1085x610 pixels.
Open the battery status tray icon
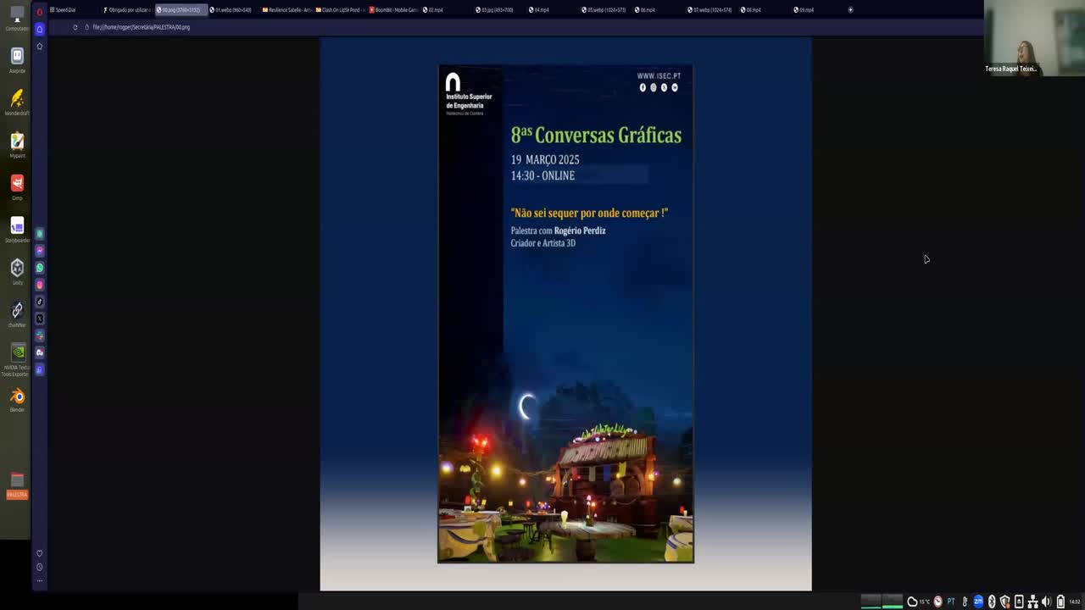(1060, 602)
